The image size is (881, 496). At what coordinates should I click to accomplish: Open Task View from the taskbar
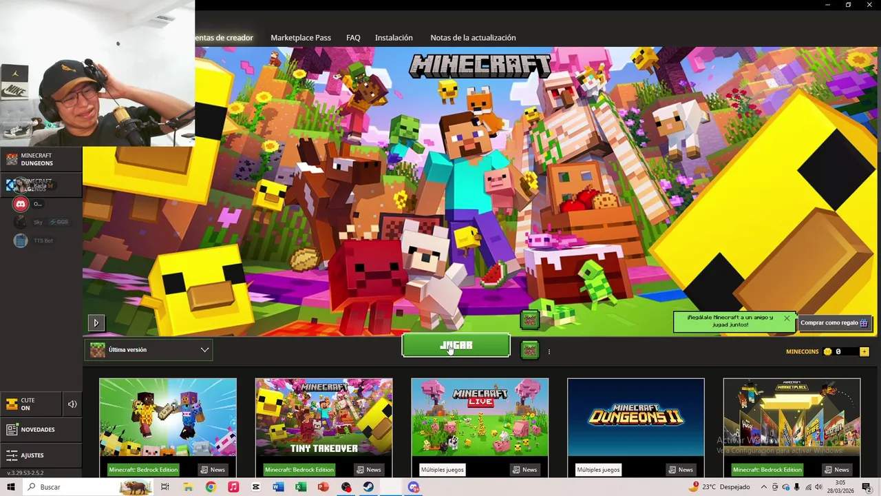pyautogui.click(x=165, y=487)
